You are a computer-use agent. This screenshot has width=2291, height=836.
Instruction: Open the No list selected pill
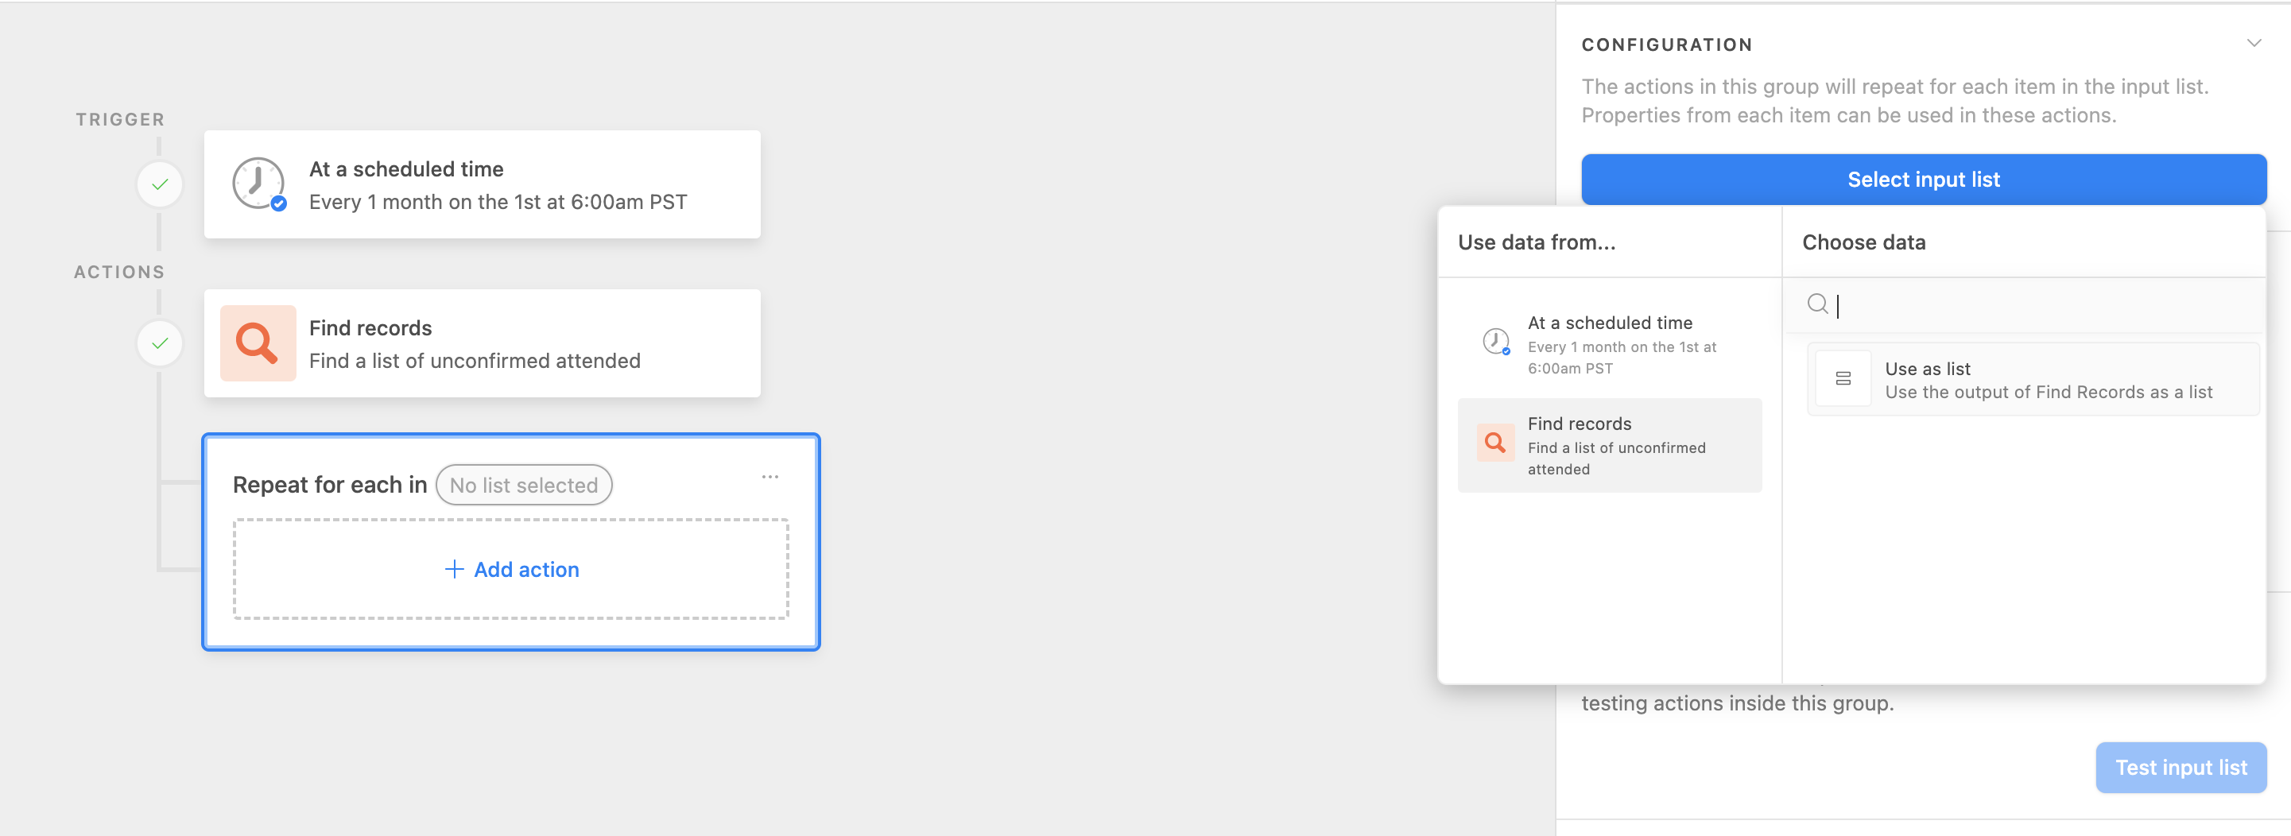click(x=524, y=485)
